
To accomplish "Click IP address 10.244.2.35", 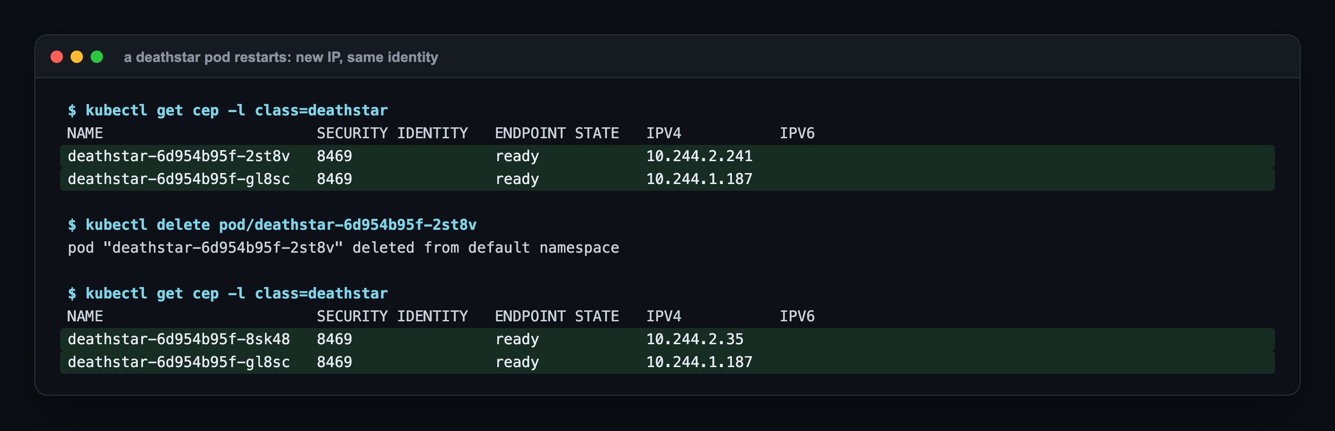I will click(x=695, y=339).
